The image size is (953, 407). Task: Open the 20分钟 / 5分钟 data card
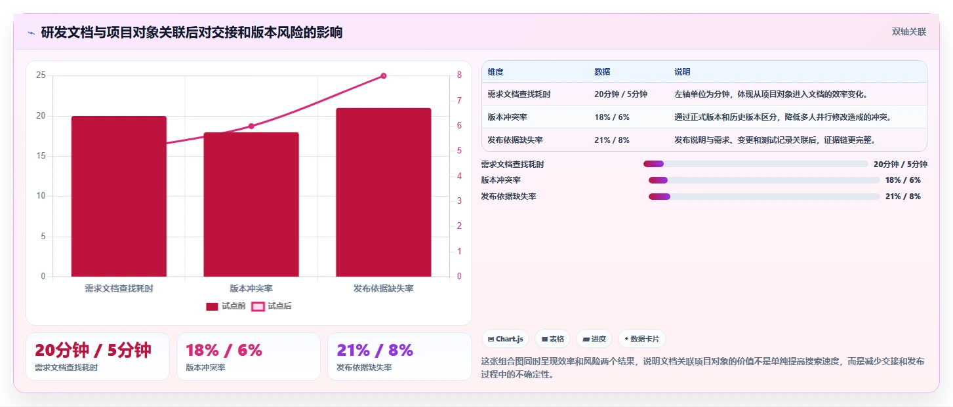[x=98, y=357]
